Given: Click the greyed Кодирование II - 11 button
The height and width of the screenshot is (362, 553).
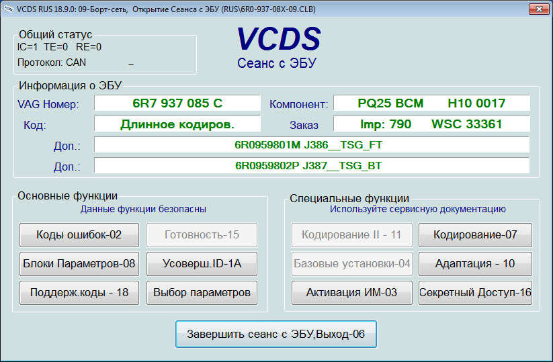Looking at the screenshot, I should 351,235.
